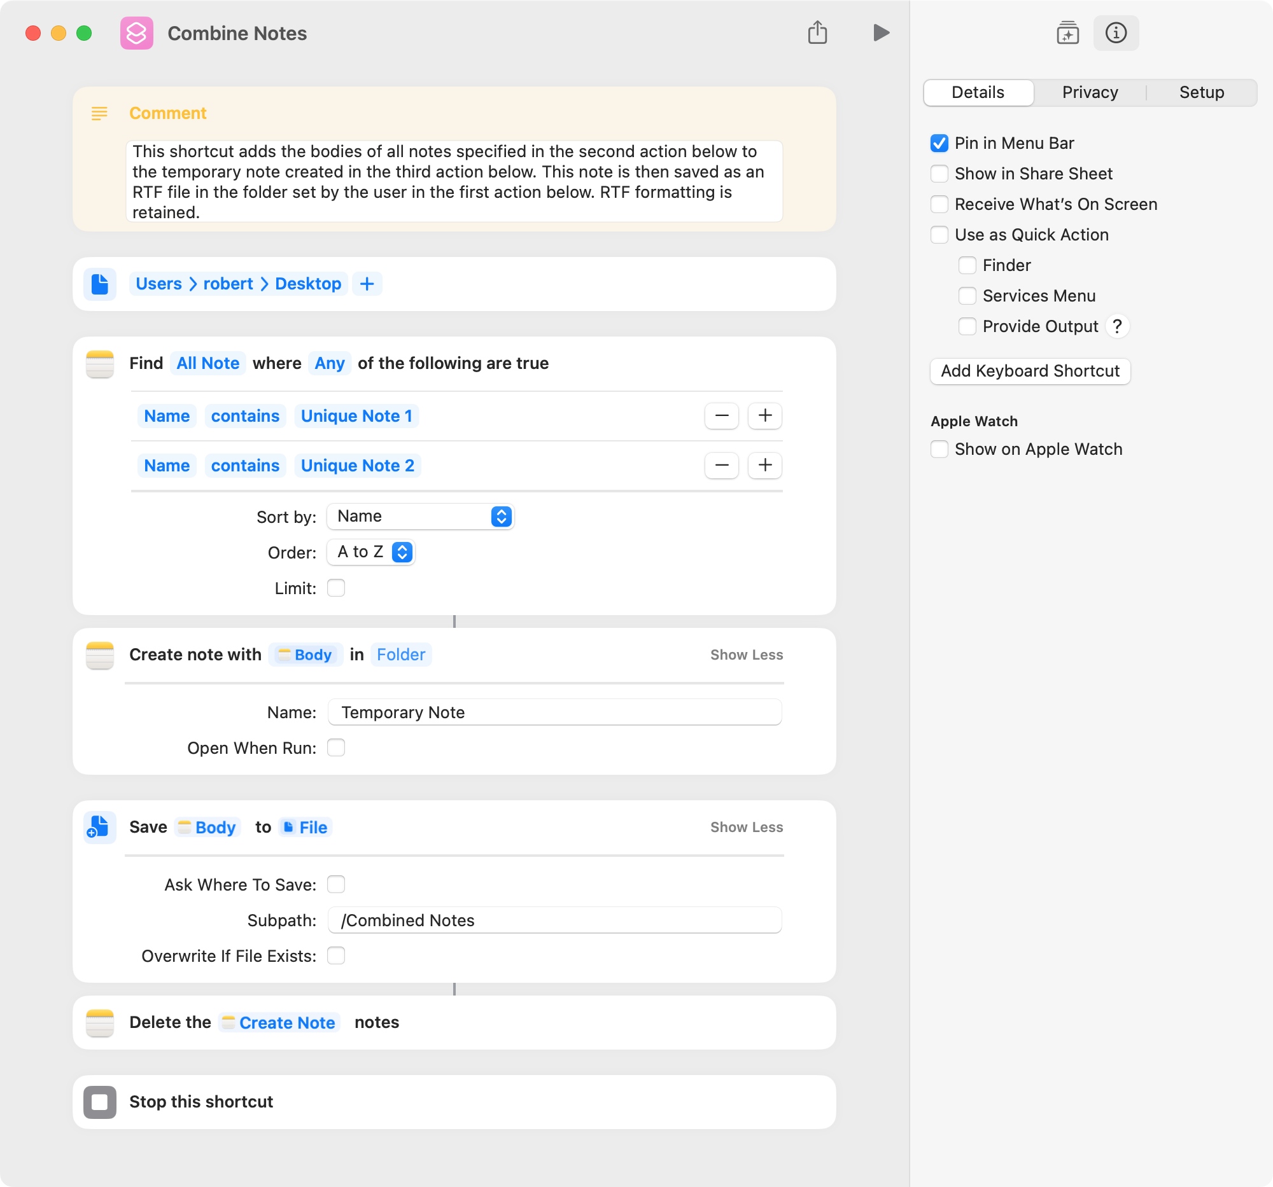Add another folder with the plus token

[367, 284]
